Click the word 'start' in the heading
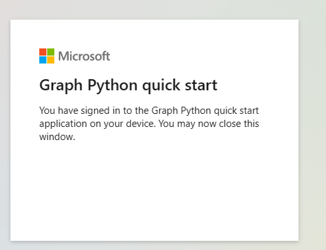The height and width of the screenshot is (250, 326). (x=201, y=86)
